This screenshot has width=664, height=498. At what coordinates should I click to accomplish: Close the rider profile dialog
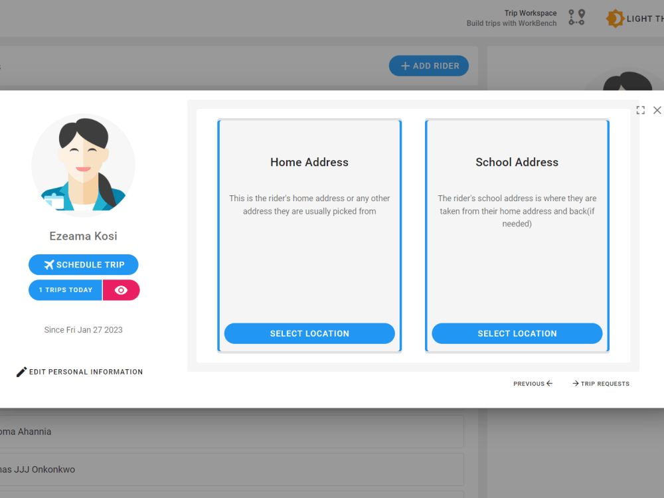click(657, 110)
